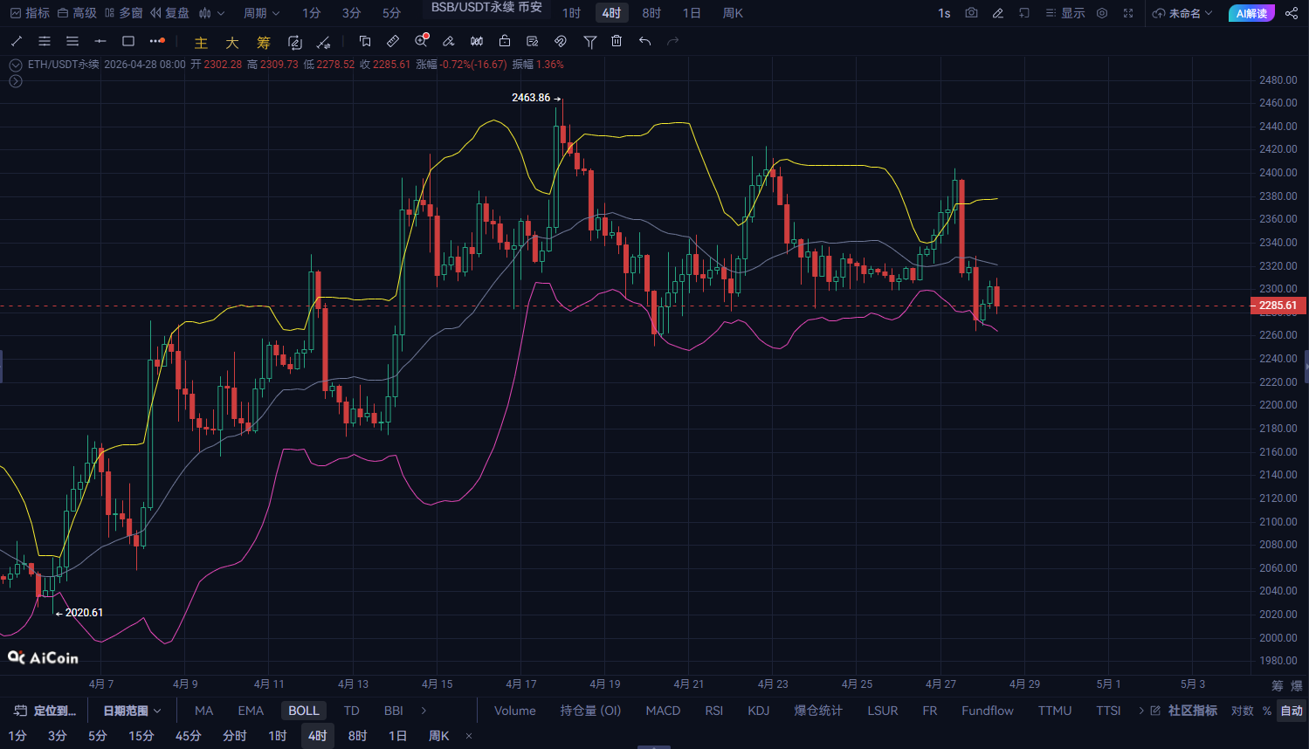Click the AI解读 button
This screenshot has height=749, width=1309.
[1250, 13]
